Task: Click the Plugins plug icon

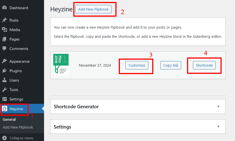Action: pos(4,71)
